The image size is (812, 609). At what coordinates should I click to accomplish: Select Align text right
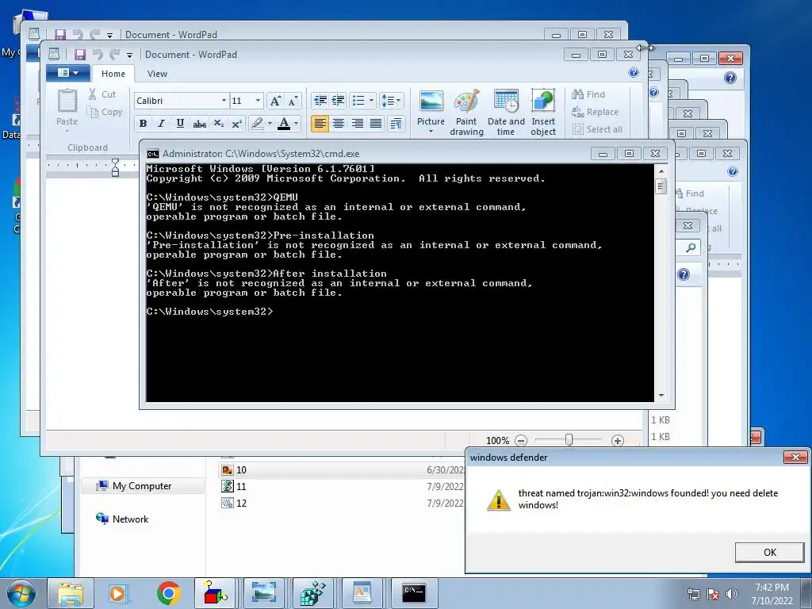click(x=358, y=123)
